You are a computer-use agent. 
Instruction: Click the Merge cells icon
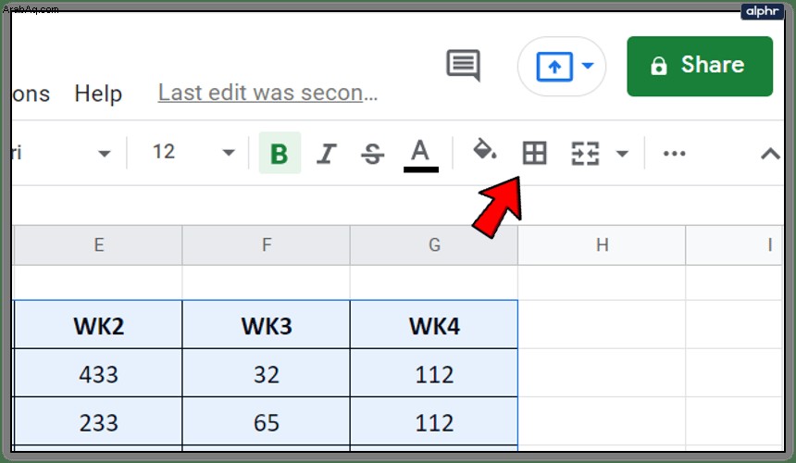coord(585,154)
